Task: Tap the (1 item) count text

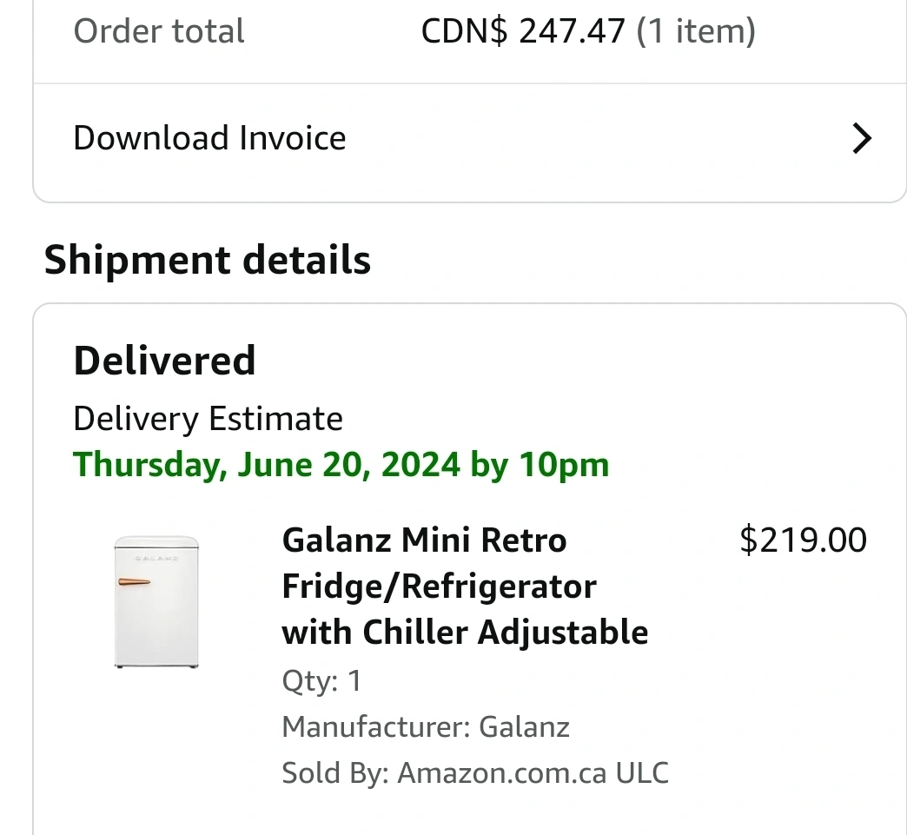Action: [x=695, y=31]
